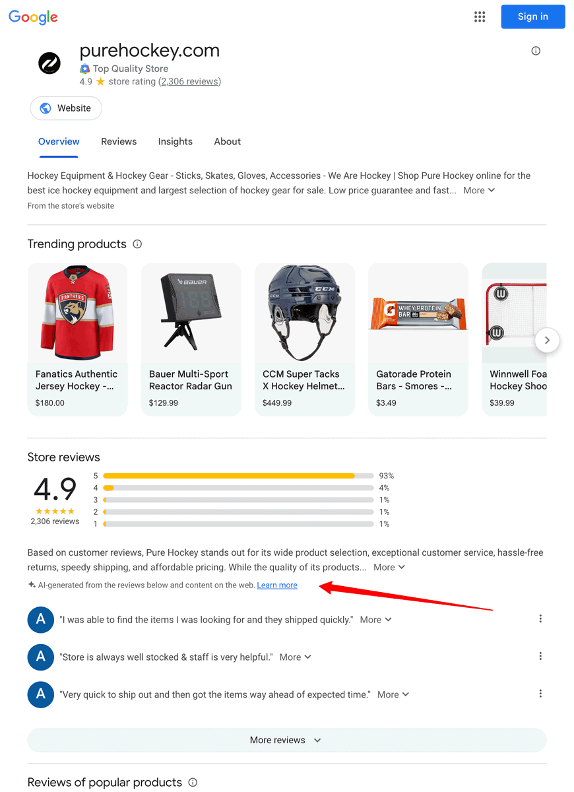Viewport: 574px width, 792px height.
Task: Open options menu for third review
Action: (x=540, y=694)
